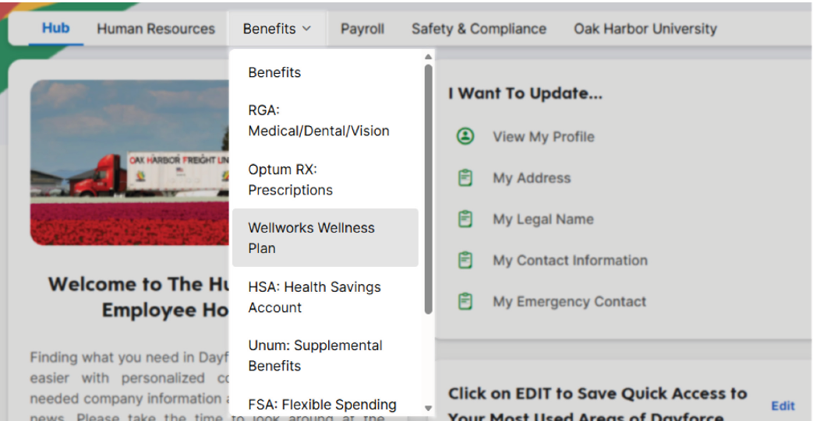Click the clipboard icon beside My Legal Name
Image resolution: width=813 pixels, height=421 pixels.
click(x=465, y=219)
